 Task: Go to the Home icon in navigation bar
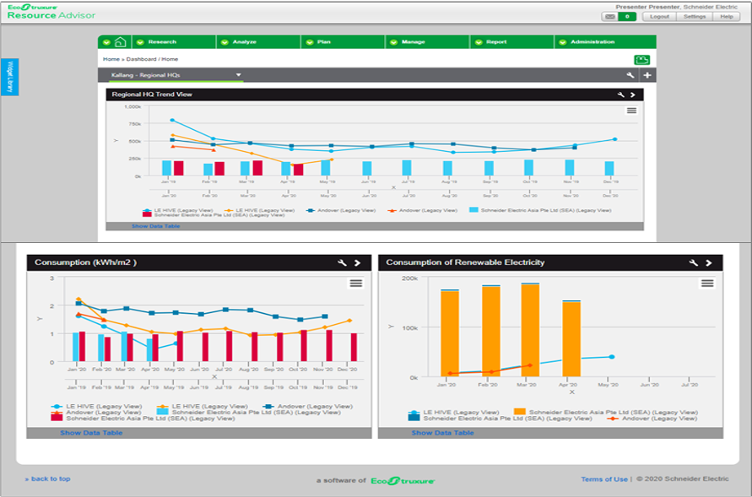tap(121, 42)
